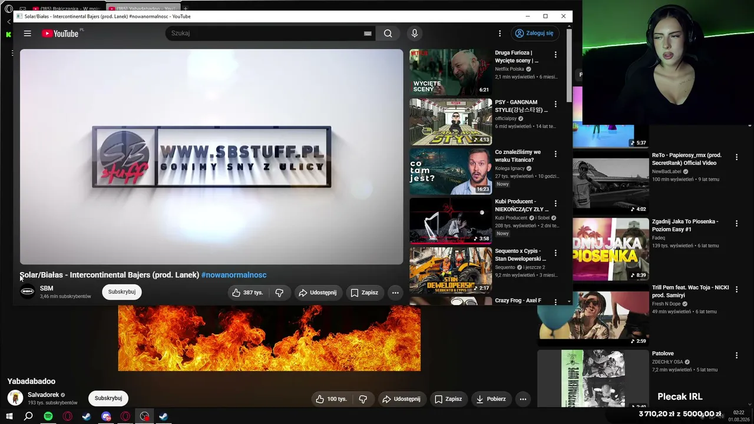The image size is (754, 424).
Task: Subscribe to the Salvadorek channel
Action: [108, 399]
